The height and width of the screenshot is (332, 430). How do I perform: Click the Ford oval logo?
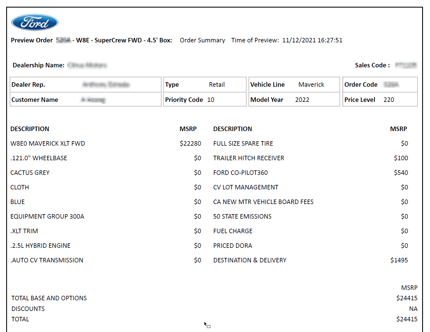pyautogui.click(x=35, y=22)
